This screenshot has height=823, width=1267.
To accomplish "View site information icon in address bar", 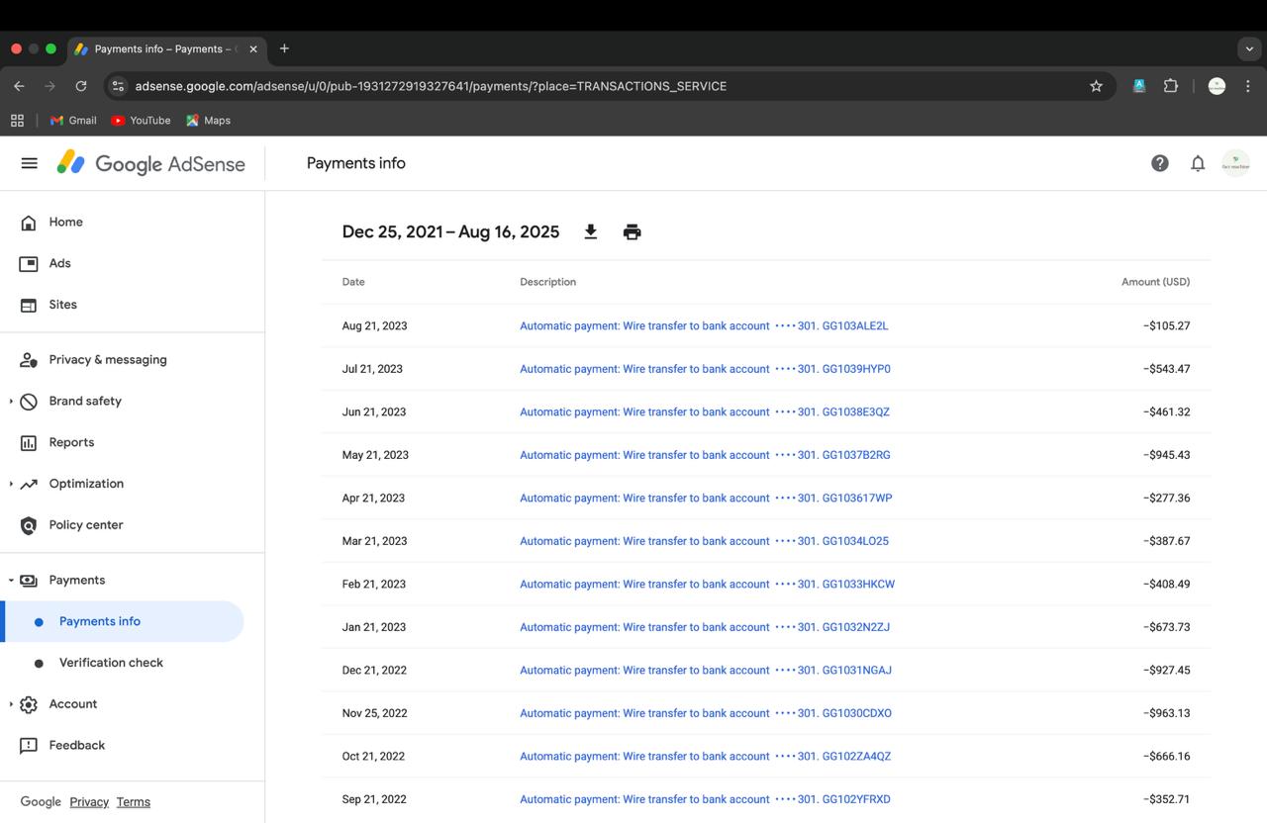I will (118, 86).
